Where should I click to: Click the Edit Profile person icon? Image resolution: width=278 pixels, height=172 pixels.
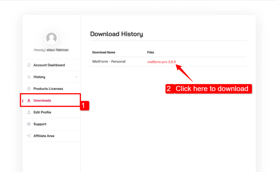[x=29, y=112]
